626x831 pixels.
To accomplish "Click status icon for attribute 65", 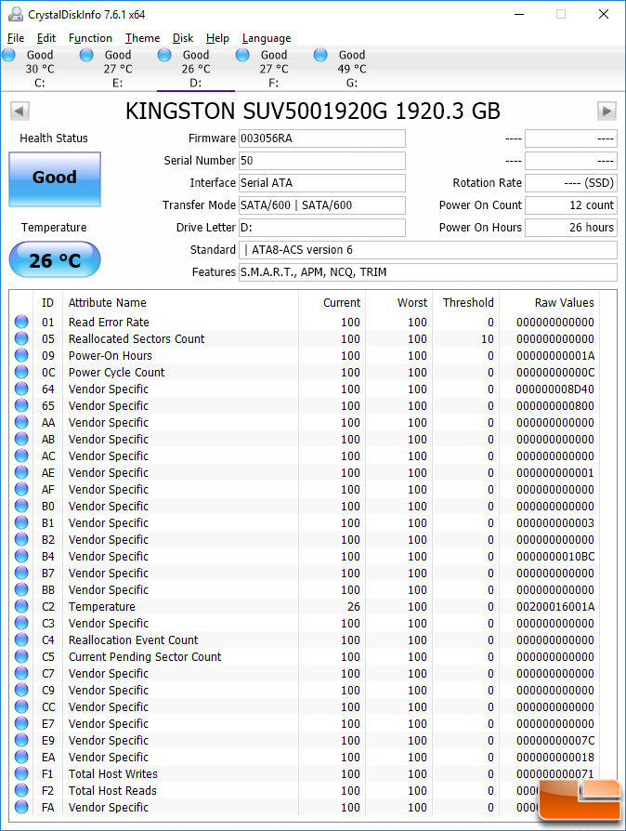I will [x=21, y=405].
